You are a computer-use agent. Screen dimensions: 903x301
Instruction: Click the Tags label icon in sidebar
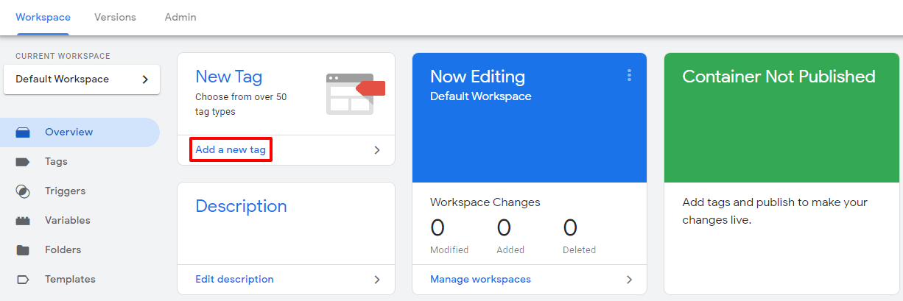pos(23,162)
